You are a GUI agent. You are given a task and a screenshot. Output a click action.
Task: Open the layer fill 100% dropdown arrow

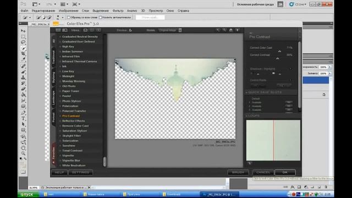click(330, 73)
